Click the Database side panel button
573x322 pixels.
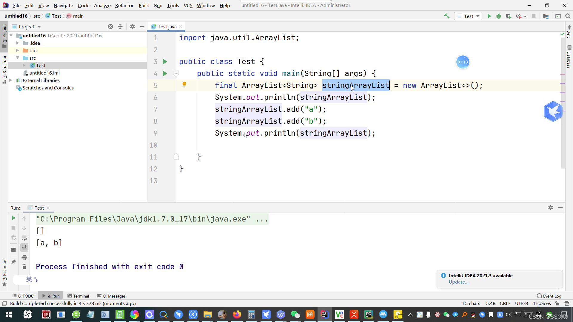pos(569,57)
